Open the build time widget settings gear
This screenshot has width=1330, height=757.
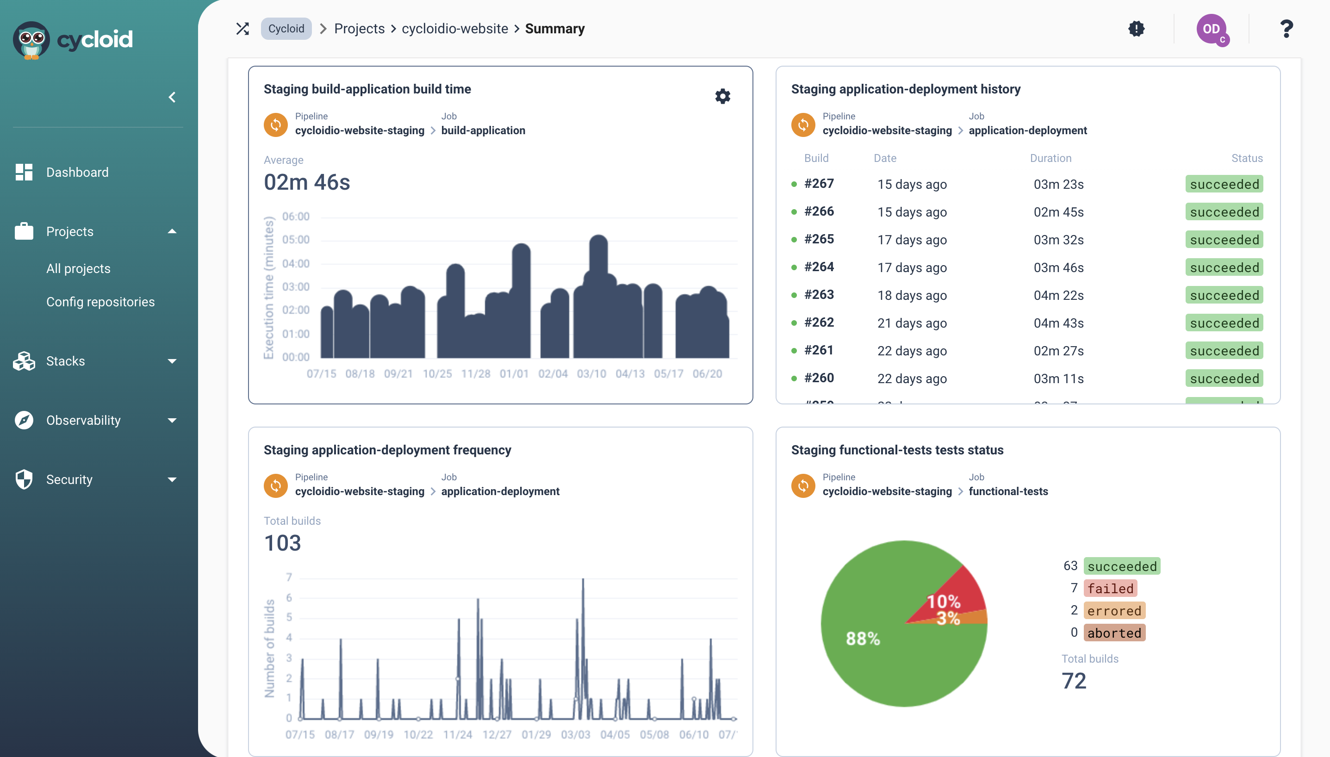(x=723, y=96)
